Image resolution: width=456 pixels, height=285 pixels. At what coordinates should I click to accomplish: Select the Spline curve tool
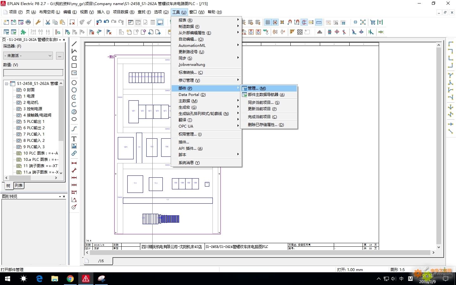point(74,129)
